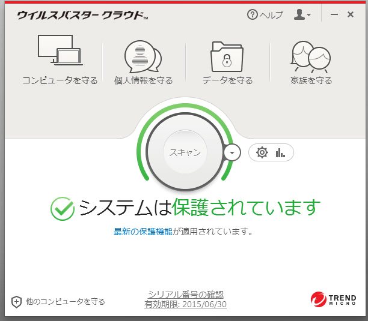This screenshot has width=368, height=321.
Task: Open the コンピュータを守る computer protection icon
Action: pos(60,50)
